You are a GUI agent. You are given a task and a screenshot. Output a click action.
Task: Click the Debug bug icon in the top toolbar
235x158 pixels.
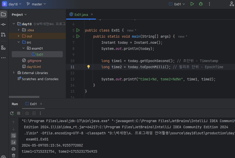[x=201, y=4]
